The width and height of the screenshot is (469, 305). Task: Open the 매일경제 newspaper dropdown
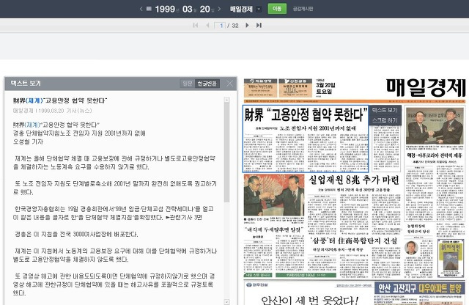tap(259, 10)
